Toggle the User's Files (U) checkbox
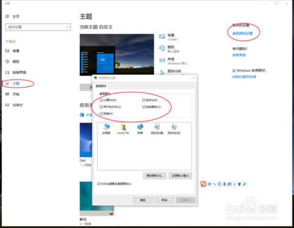 click(101, 107)
